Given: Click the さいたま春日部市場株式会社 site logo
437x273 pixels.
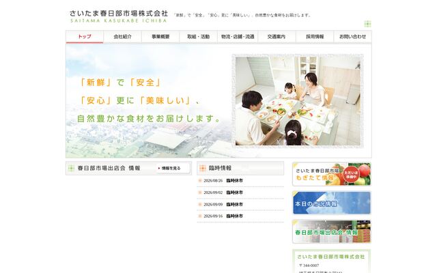Looking at the screenshot, I should (118, 16).
